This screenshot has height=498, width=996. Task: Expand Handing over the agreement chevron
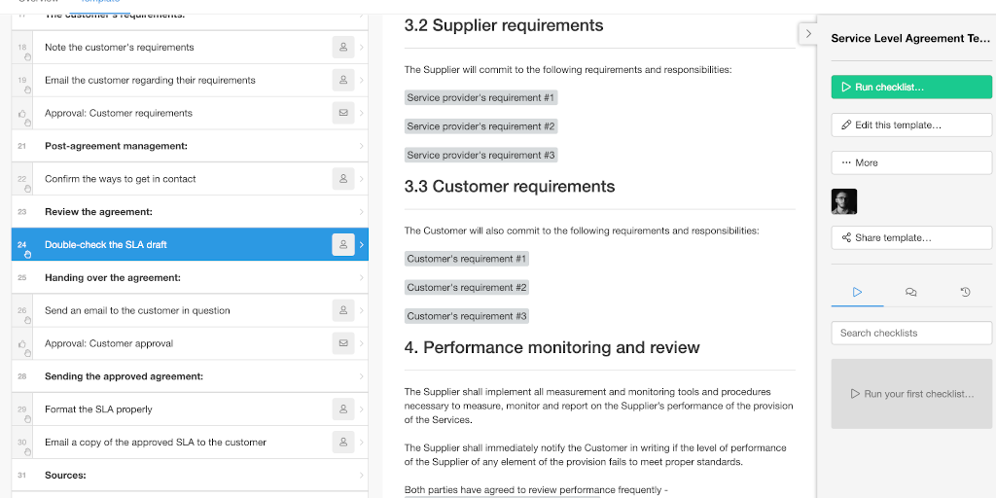[362, 277]
